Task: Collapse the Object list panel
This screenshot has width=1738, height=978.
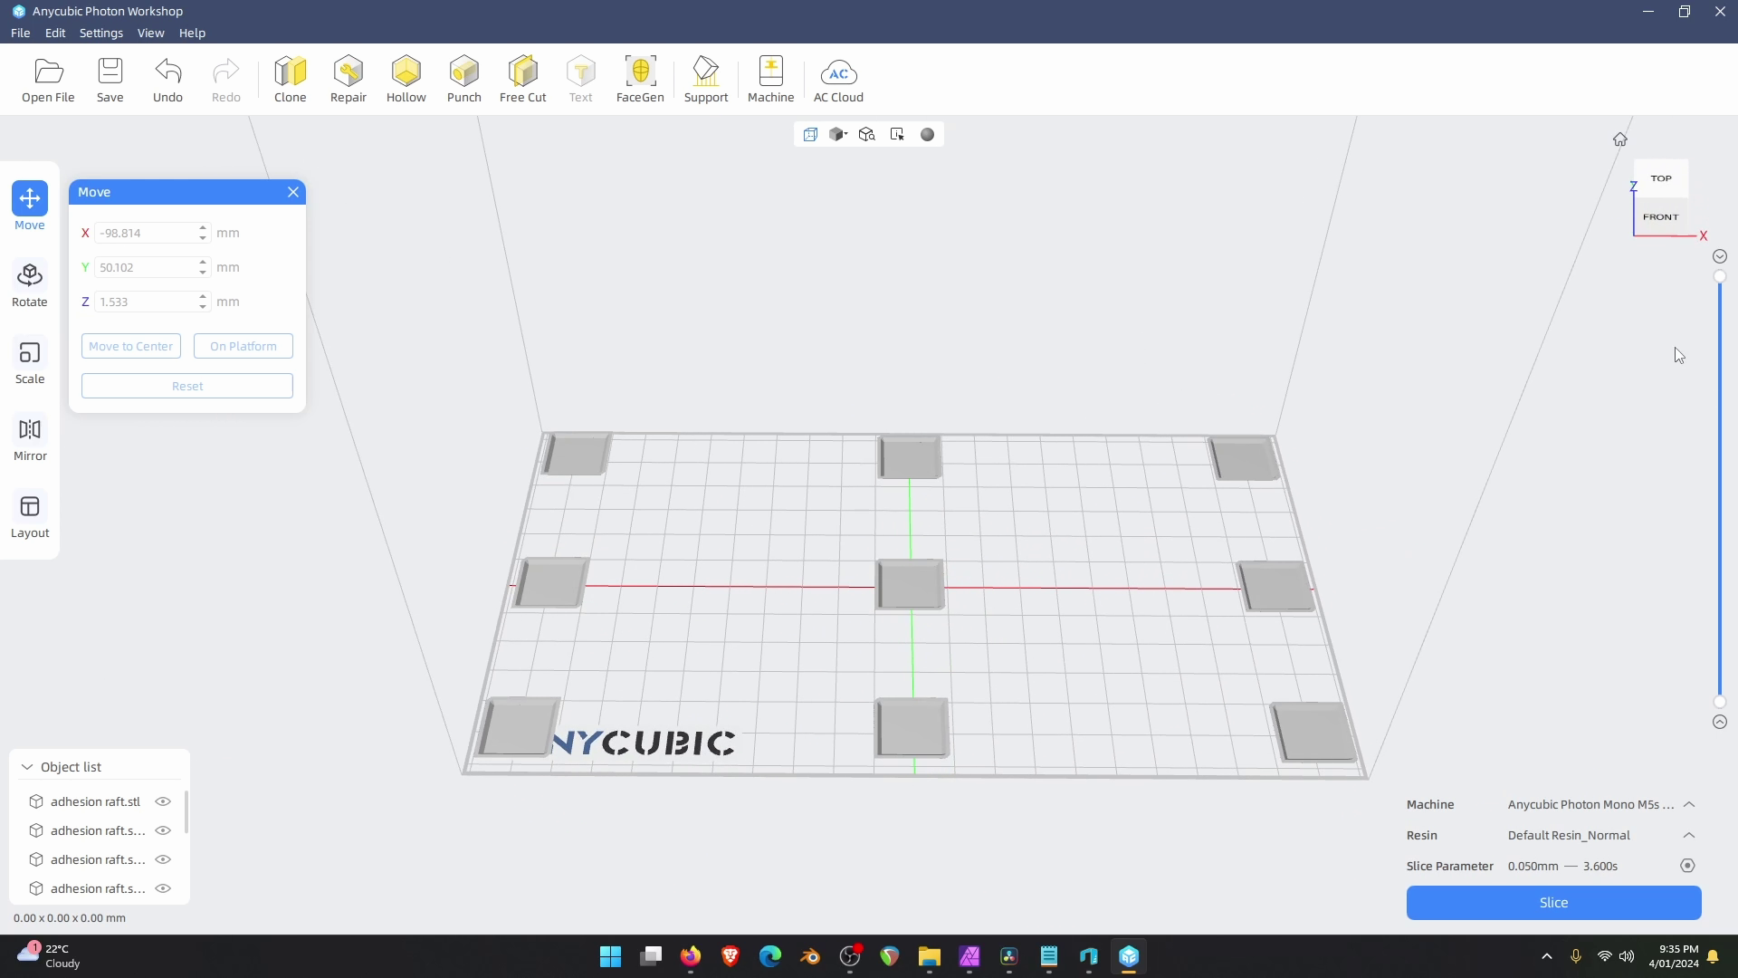Action: (x=27, y=767)
